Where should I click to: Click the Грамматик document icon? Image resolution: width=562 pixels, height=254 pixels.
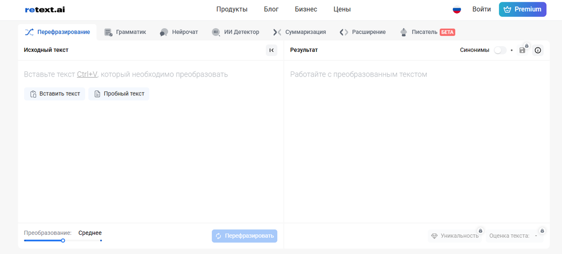pyautogui.click(x=108, y=32)
